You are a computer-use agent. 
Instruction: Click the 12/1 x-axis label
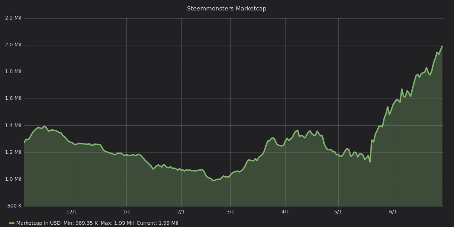point(72,212)
